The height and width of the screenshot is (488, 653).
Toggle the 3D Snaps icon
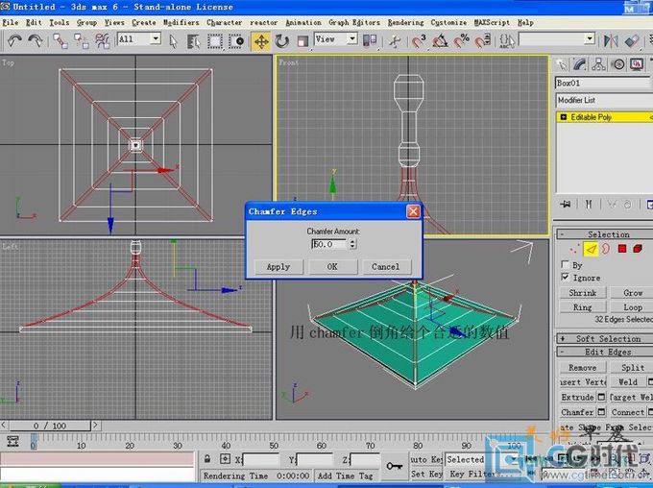pyautogui.click(x=419, y=41)
